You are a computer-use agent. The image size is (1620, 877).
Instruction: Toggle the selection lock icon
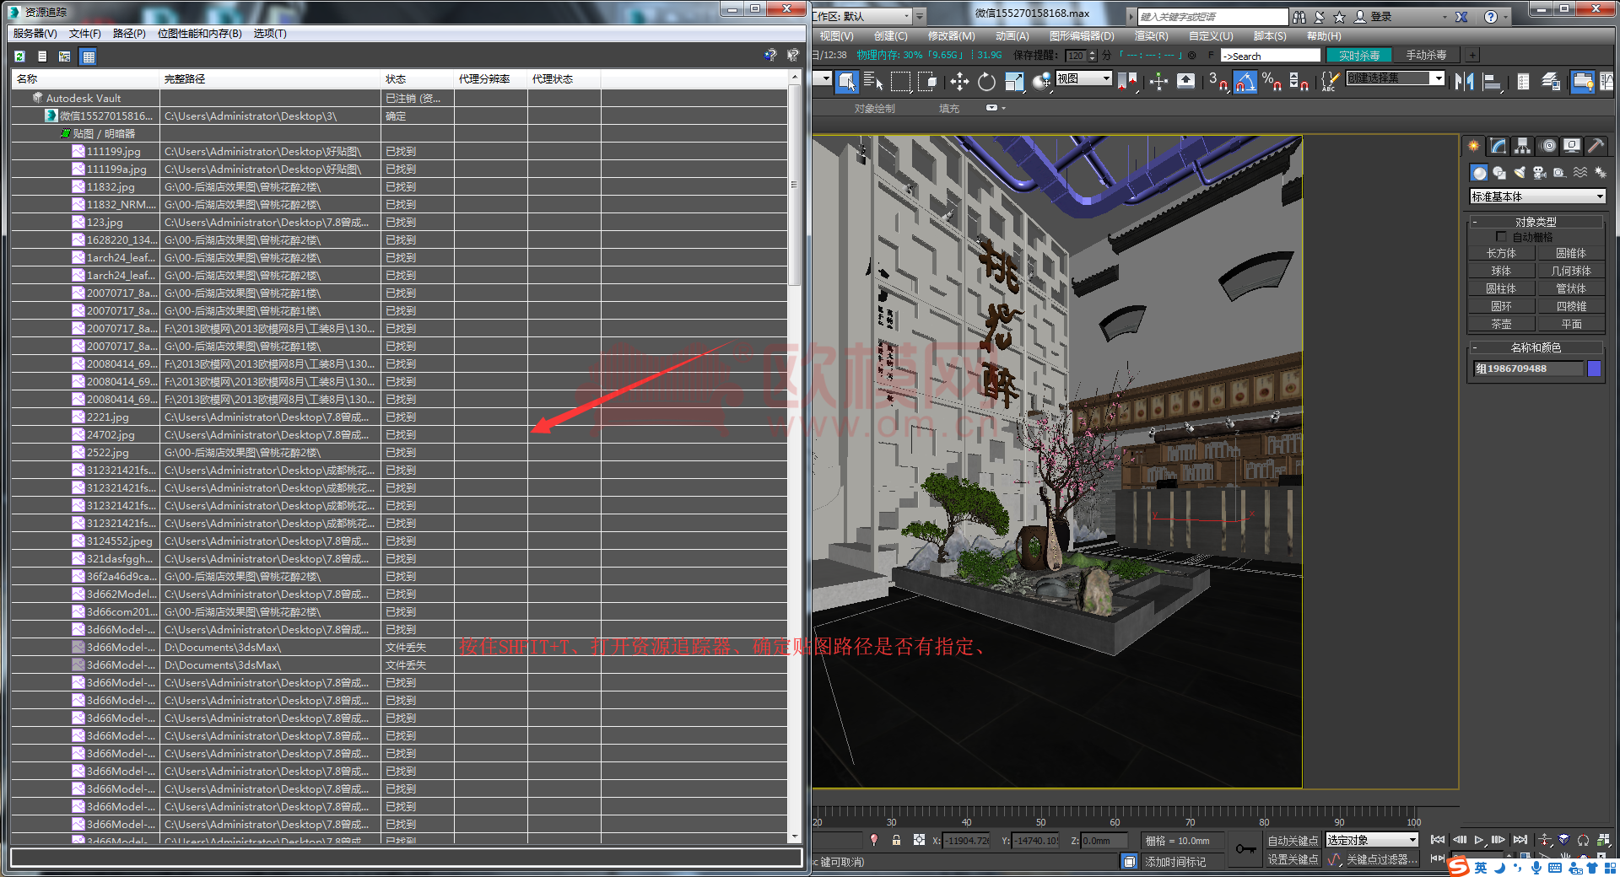pos(896,840)
